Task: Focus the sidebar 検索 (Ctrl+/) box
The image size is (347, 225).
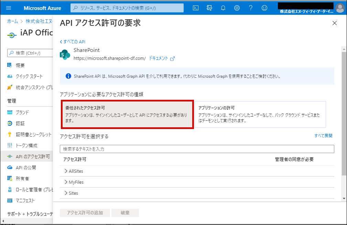Action: (30, 53)
